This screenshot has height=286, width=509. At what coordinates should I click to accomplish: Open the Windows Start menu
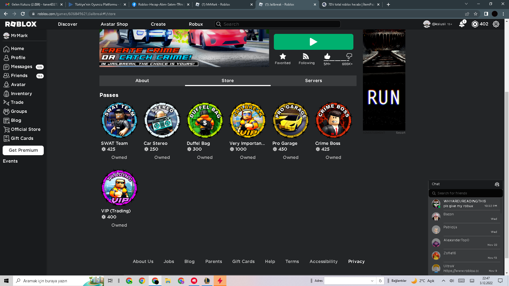tap(6, 281)
